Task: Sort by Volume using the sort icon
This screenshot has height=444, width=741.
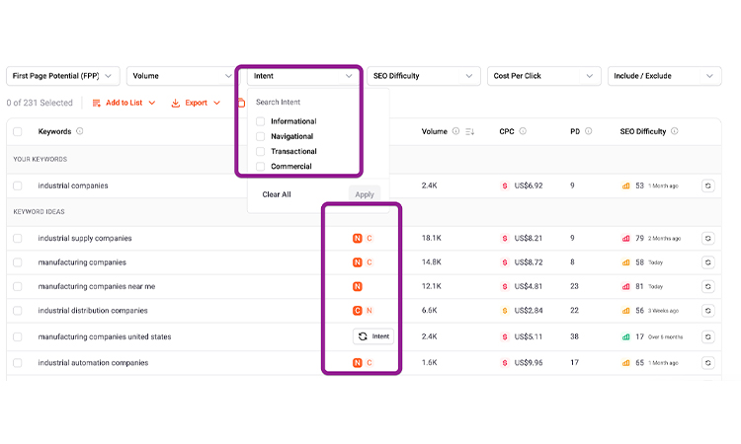Action: point(469,131)
